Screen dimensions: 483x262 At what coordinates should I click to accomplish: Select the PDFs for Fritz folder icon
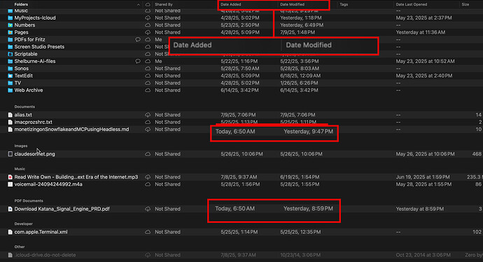point(10,39)
